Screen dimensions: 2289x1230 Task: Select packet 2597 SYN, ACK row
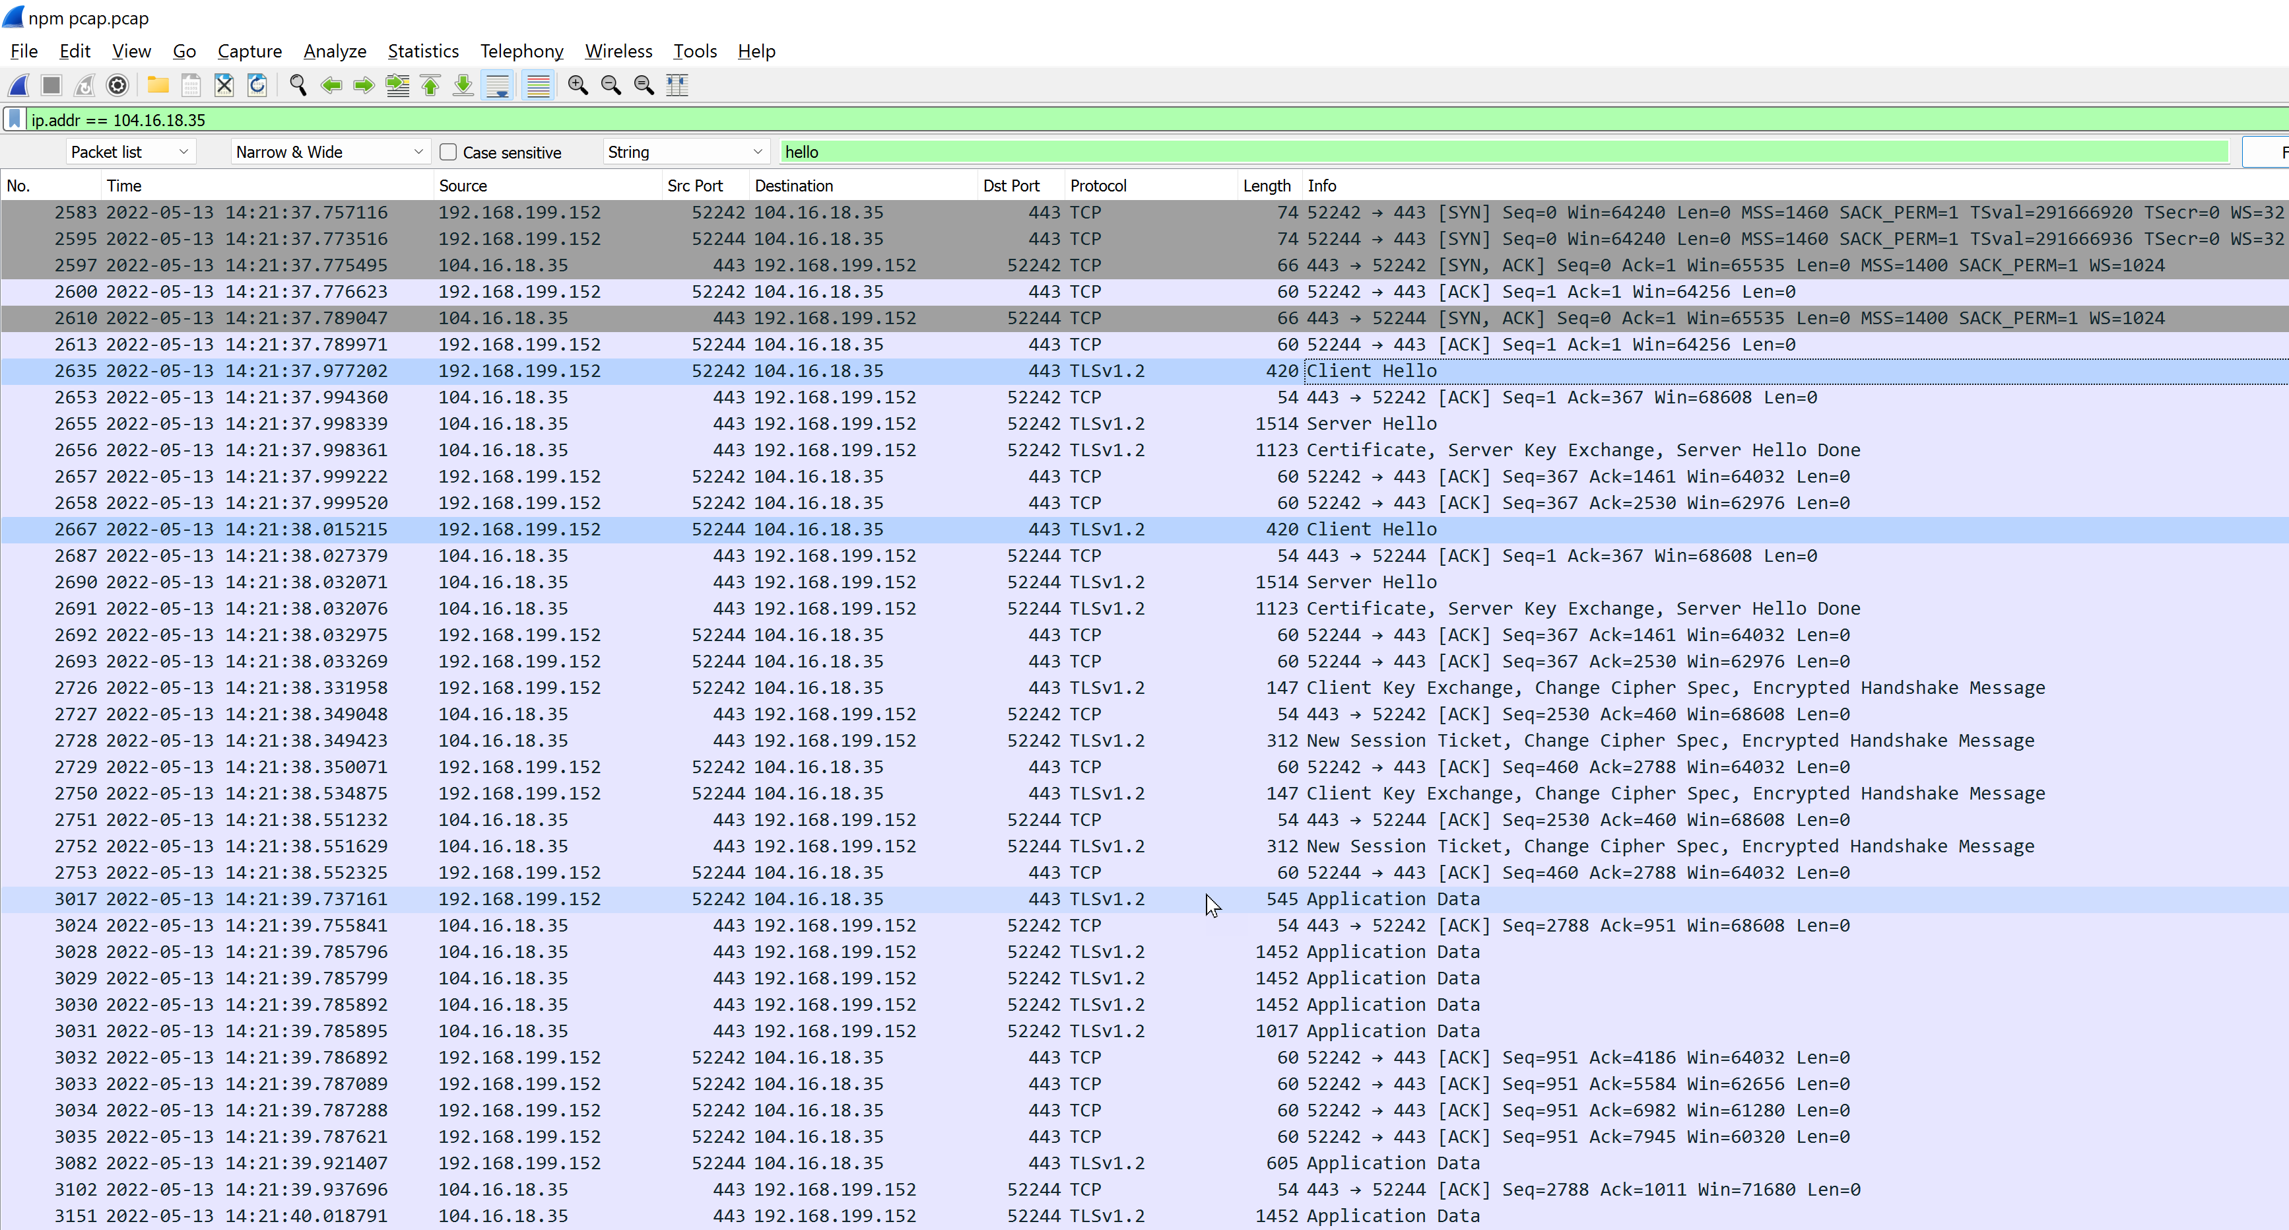coord(1144,265)
